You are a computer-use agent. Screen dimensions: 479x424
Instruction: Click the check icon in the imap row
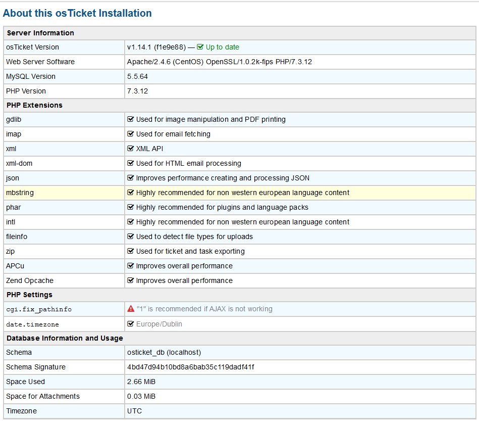tap(130, 134)
